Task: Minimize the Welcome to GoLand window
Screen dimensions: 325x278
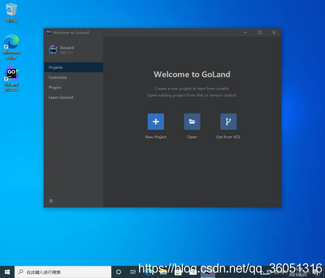Action: (245, 32)
